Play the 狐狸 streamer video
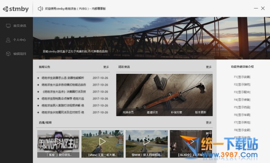The image size is (270, 163). (58, 144)
